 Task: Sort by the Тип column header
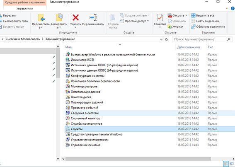211,47
